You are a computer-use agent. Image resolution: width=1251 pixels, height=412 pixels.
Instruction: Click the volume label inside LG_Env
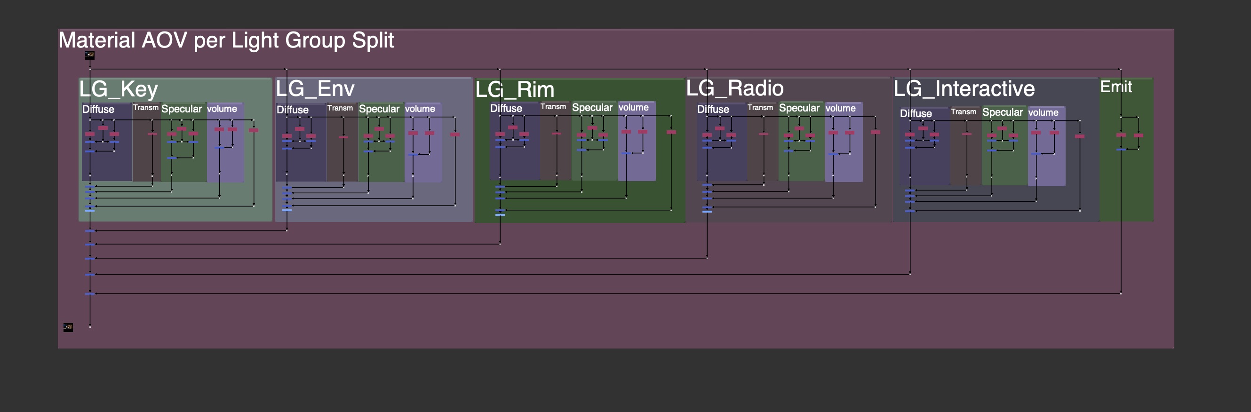coord(420,109)
